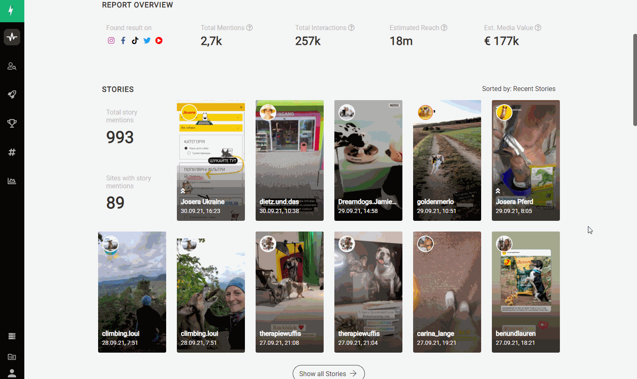Click the YouTube platform icon

point(159,40)
